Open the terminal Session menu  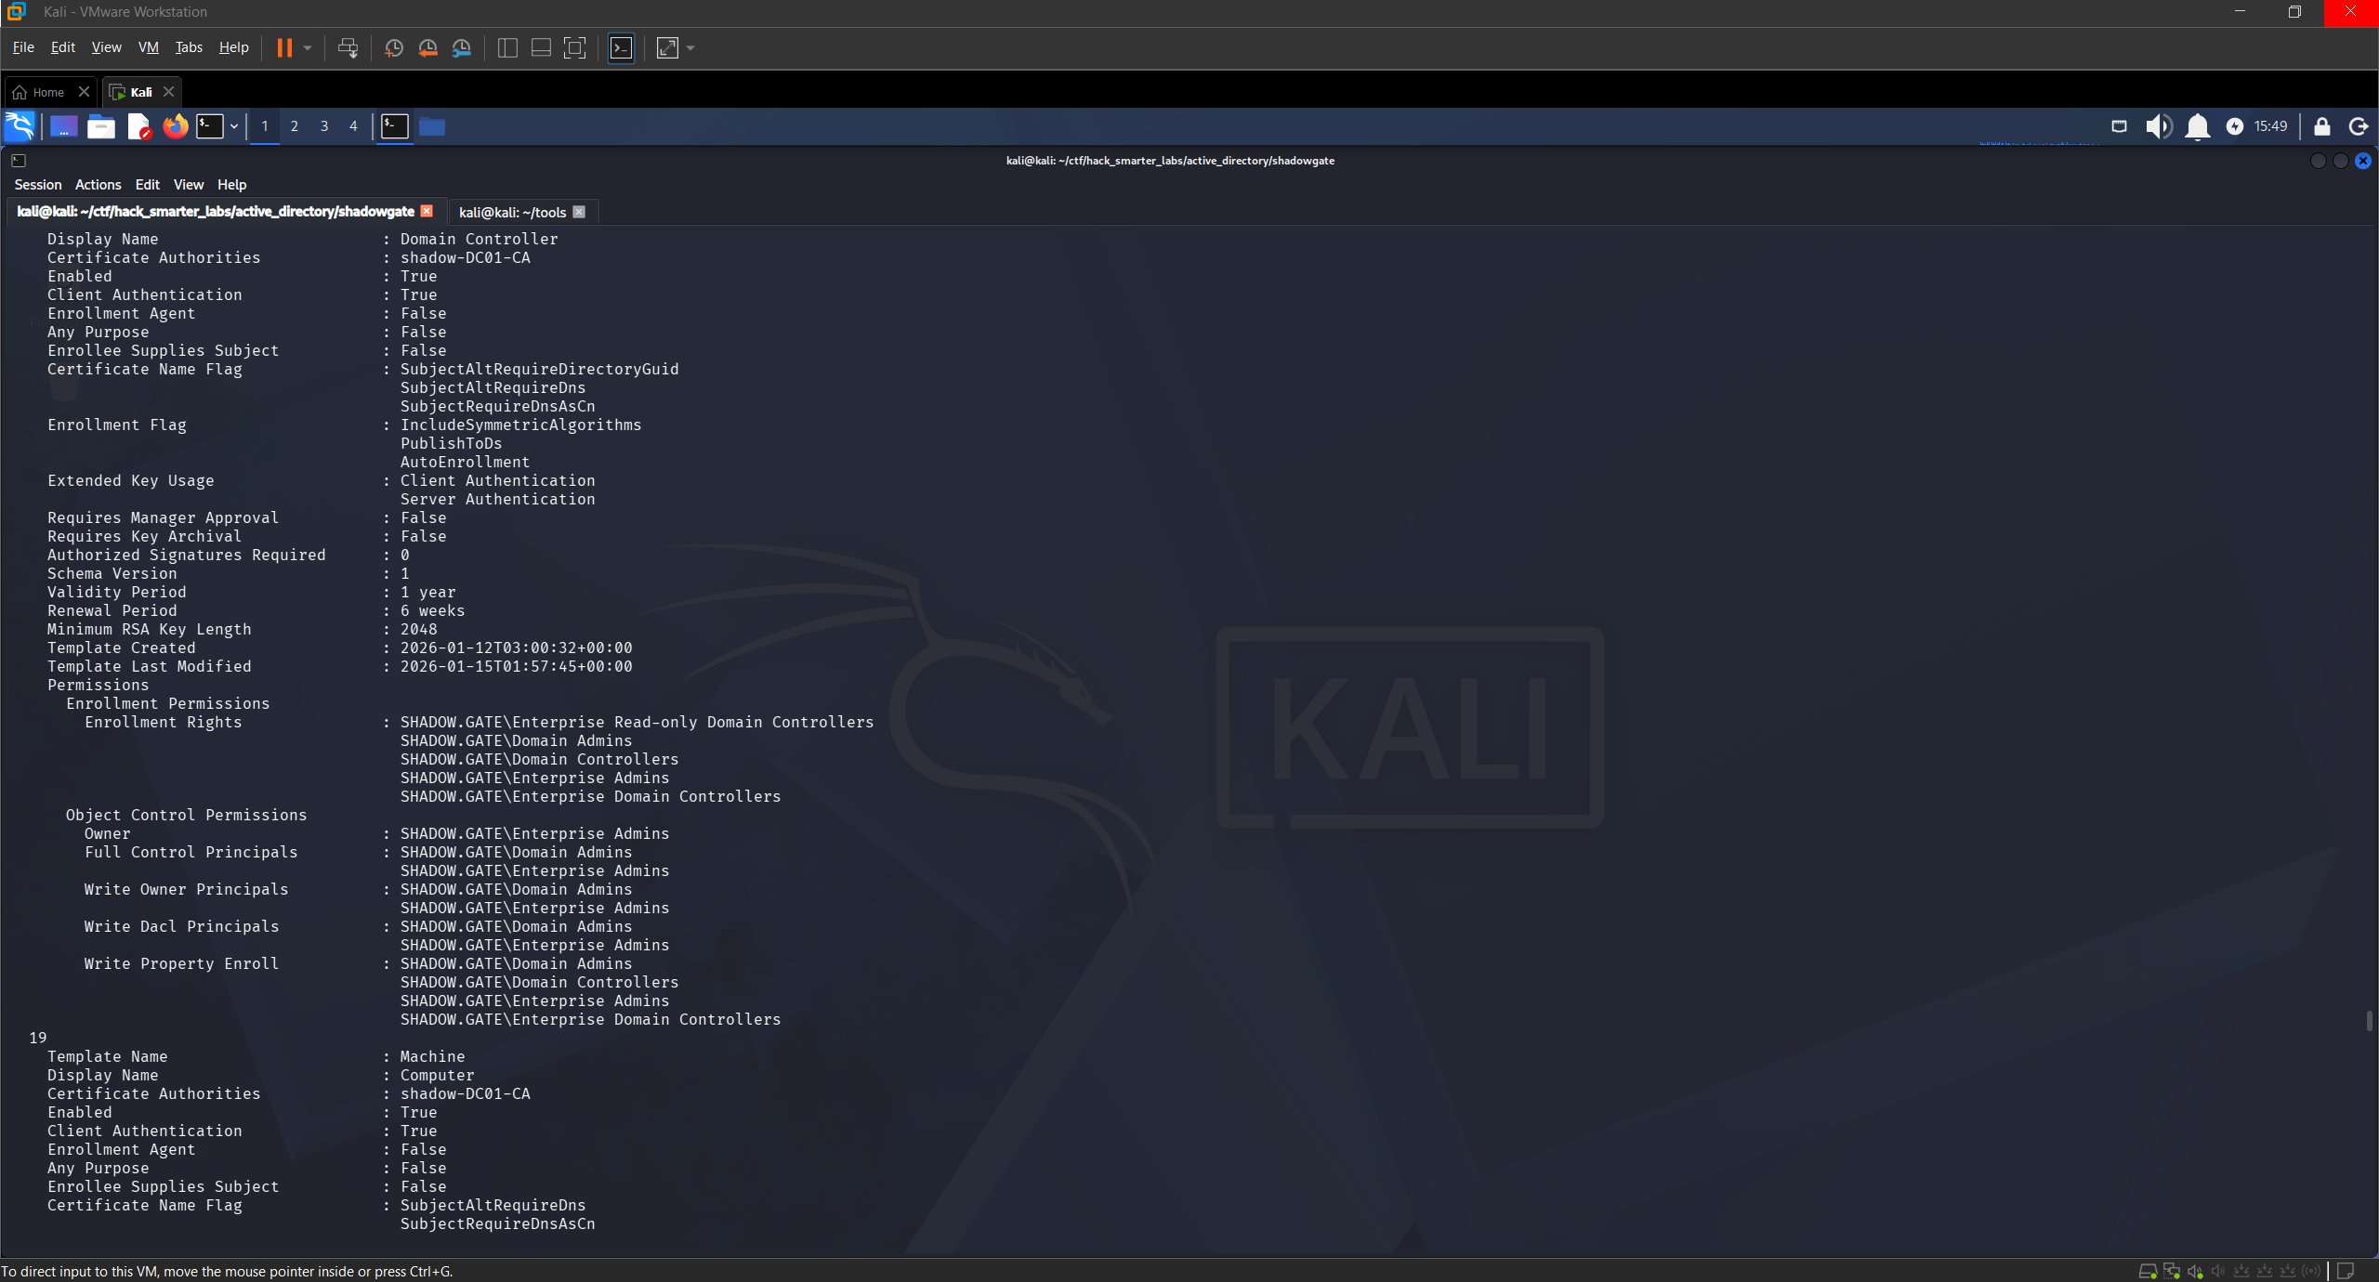pos(38,185)
